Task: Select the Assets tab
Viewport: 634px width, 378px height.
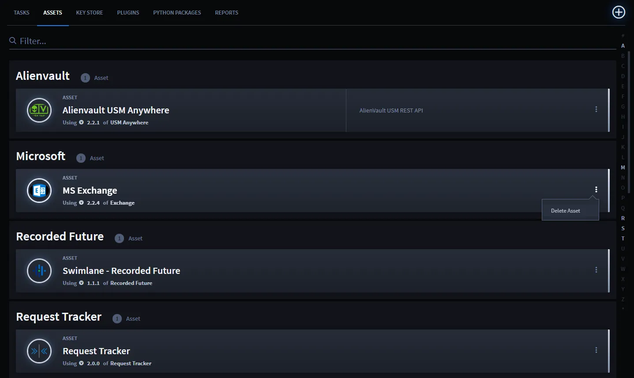Action: 53,13
